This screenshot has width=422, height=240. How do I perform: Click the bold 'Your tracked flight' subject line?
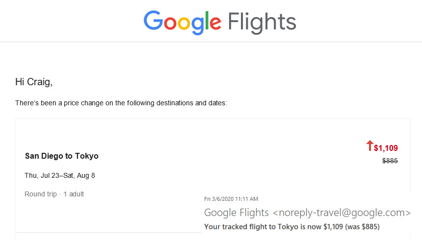[x=291, y=227]
